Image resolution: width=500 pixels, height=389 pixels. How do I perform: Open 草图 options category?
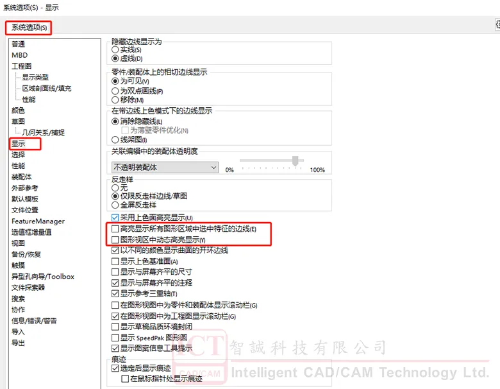pos(18,122)
